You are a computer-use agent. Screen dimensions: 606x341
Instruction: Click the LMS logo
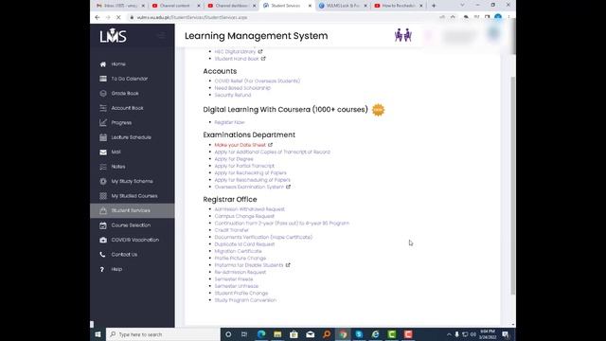tap(114, 36)
